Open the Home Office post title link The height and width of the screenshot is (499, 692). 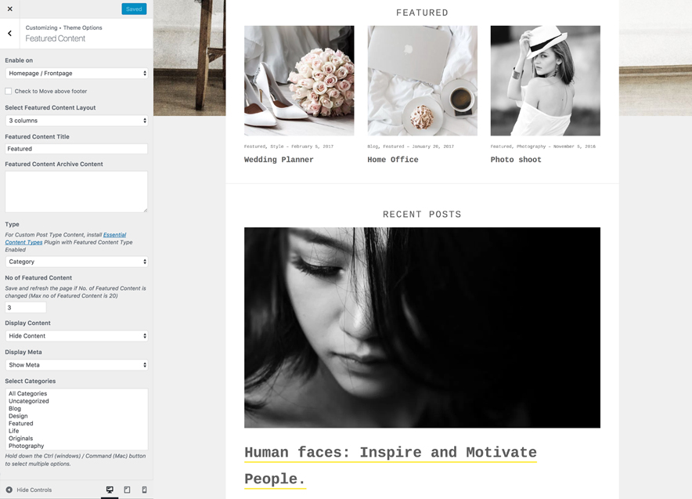pyautogui.click(x=393, y=160)
